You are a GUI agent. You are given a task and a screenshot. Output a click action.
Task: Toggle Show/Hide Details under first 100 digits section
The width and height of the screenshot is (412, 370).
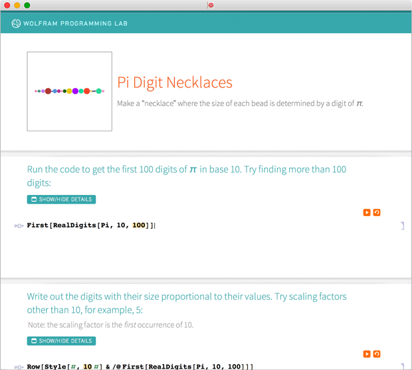point(61,200)
